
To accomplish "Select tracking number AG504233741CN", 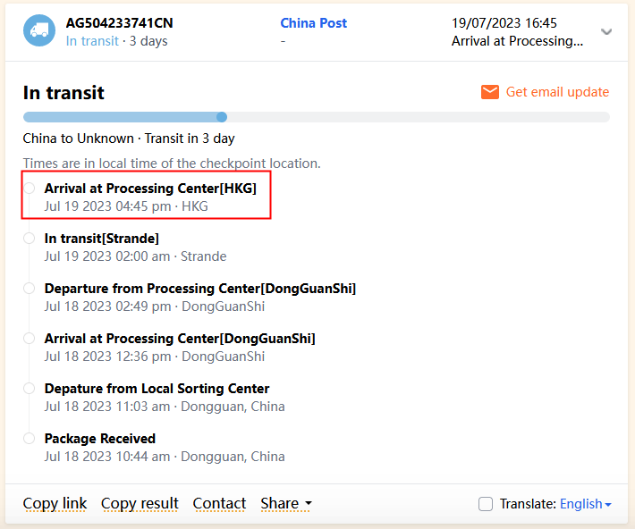I will (x=120, y=23).
